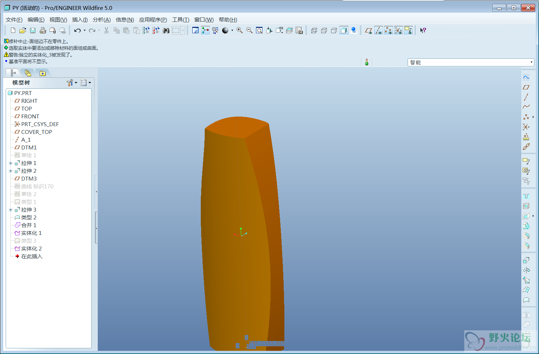Select the Hole tool in right toolbar
The width and height of the screenshot is (539, 354).
click(x=526, y=196)
